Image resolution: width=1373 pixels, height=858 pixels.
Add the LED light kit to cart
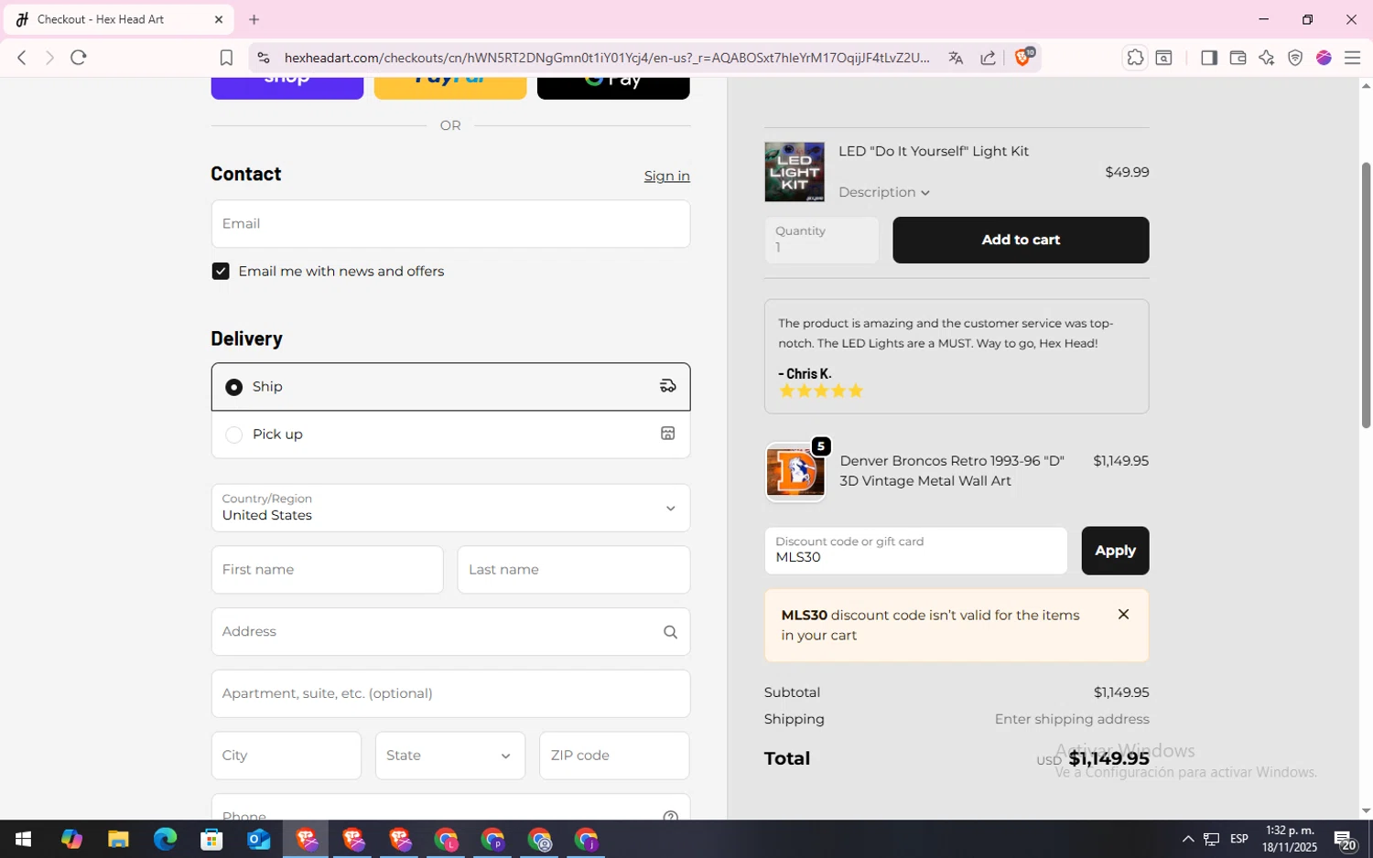point(1021,240)
